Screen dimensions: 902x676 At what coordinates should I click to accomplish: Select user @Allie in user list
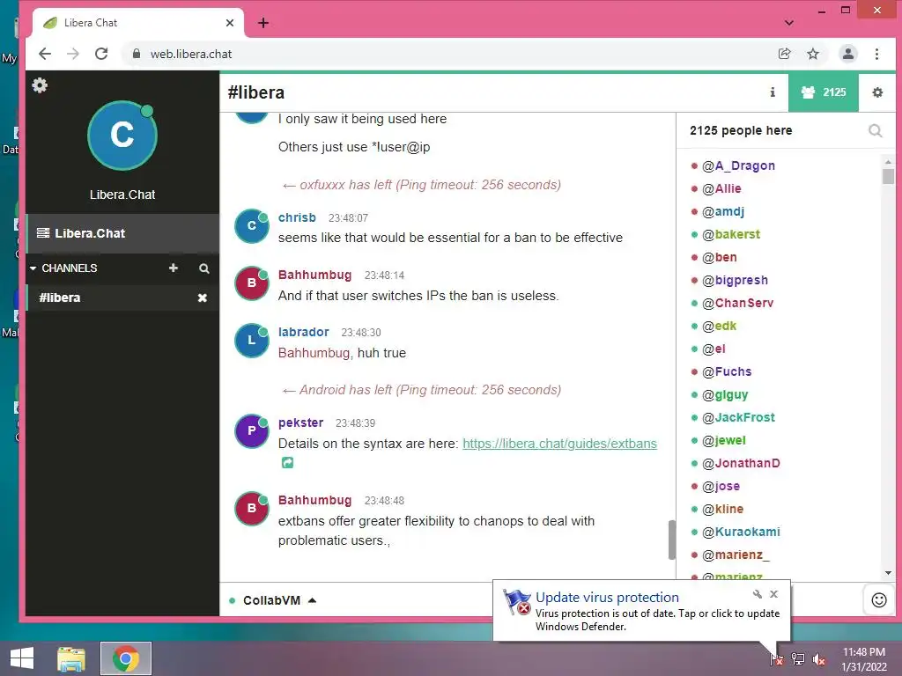coord(721,188)
